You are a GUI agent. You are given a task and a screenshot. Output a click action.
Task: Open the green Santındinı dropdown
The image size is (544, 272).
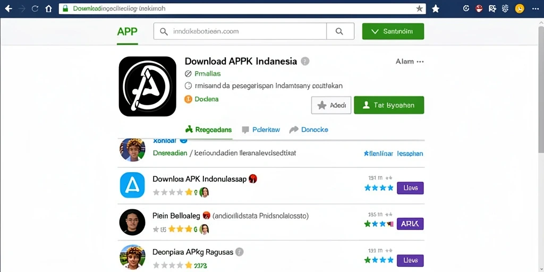coord(393,31)
